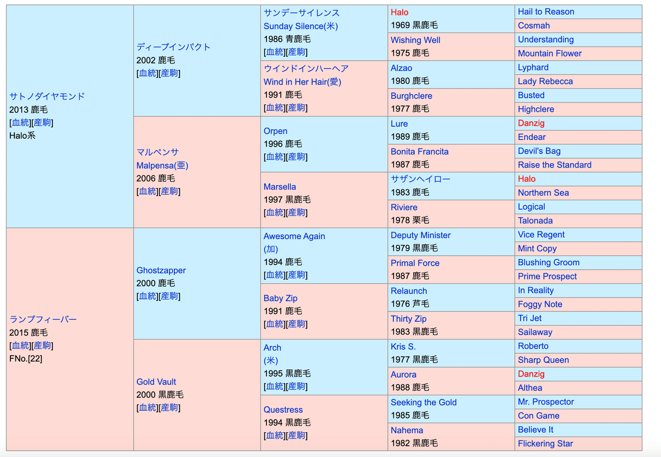Open the Hail to Reason link
Screen dimensions: 661x457
point(545,12)
